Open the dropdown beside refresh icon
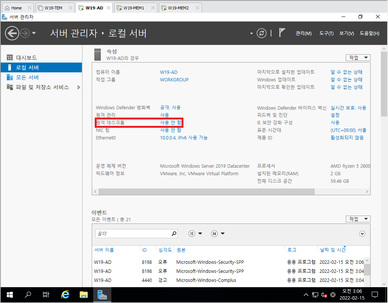This screenshot has height=303, width=388. 251,34
